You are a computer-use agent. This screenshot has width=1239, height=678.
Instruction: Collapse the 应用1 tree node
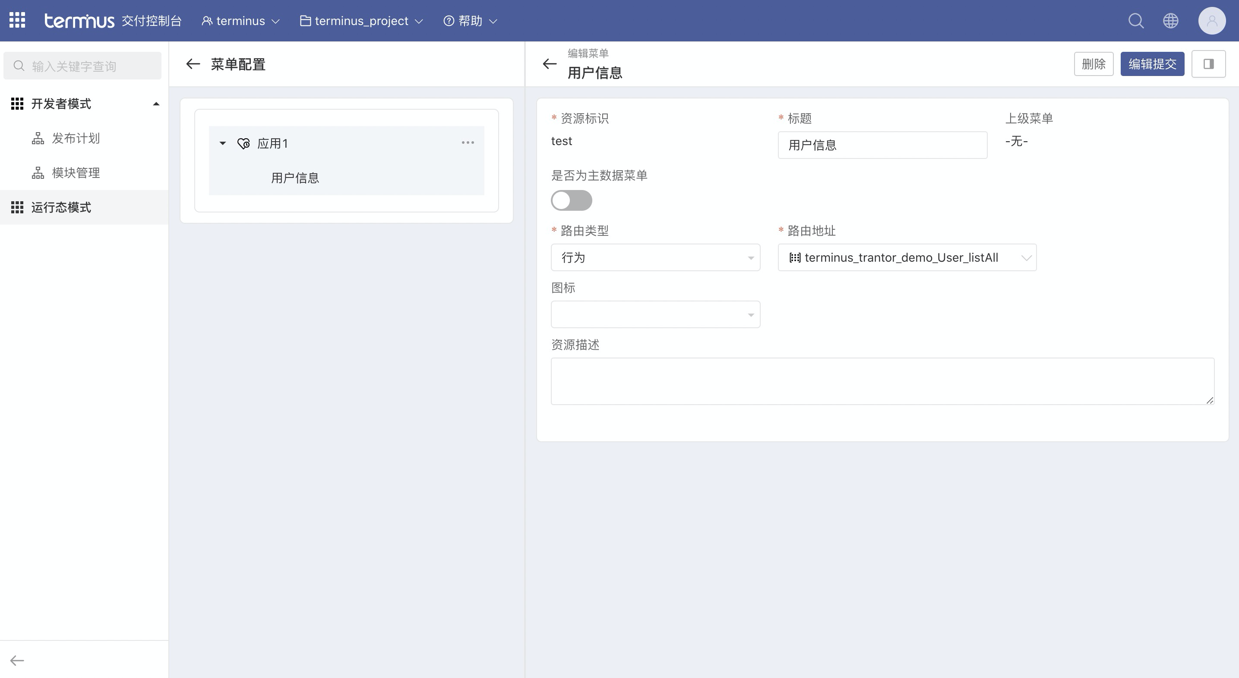(223, 143)
